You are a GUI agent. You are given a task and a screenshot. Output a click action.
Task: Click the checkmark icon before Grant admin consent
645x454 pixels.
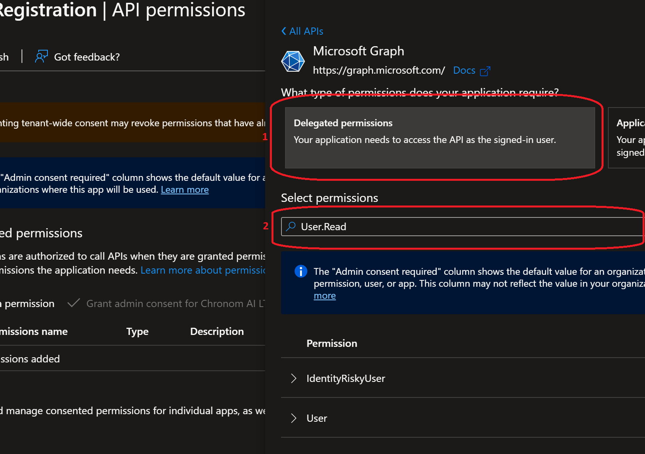pos(73,303)
